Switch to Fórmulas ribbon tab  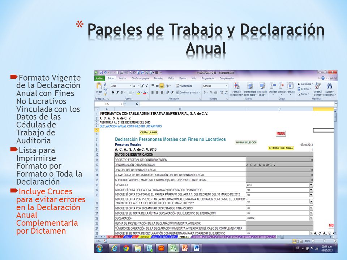[159, 78]
